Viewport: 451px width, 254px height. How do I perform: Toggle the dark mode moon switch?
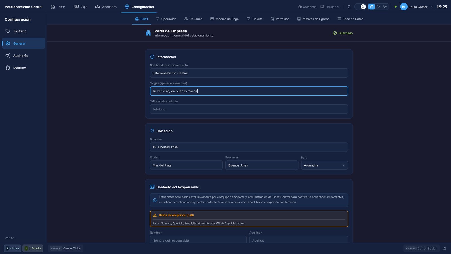pos(360,7)
